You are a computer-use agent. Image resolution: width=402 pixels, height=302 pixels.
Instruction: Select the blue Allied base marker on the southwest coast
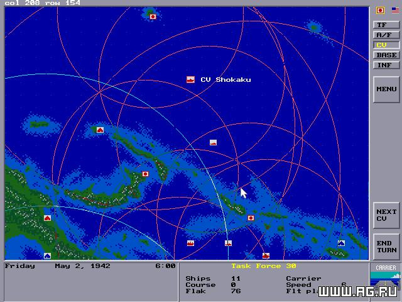[x=47, y=256]
